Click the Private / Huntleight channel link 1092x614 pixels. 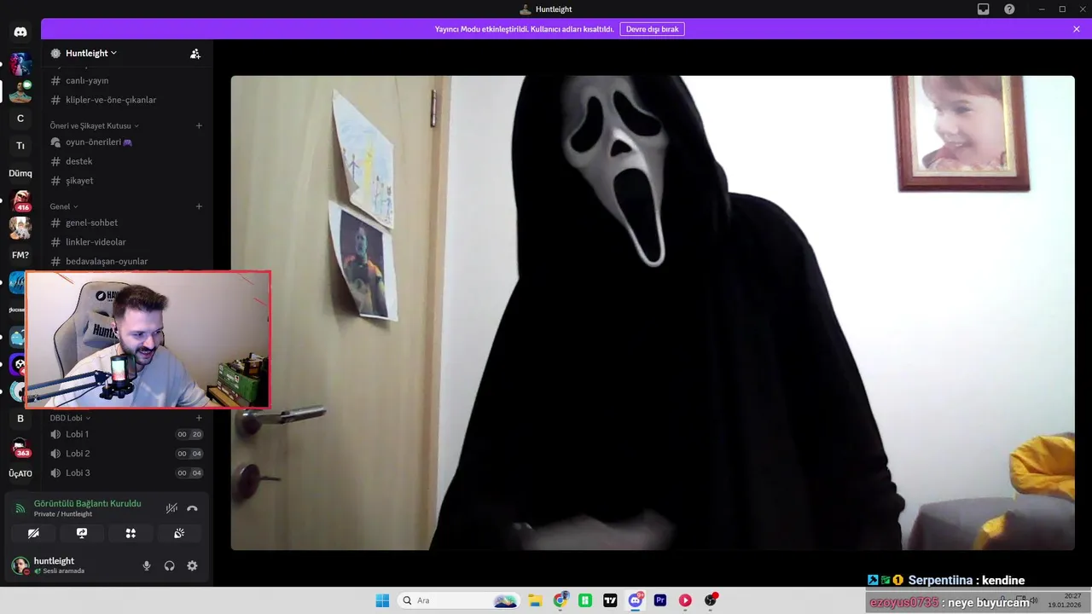tap(63, 514)
